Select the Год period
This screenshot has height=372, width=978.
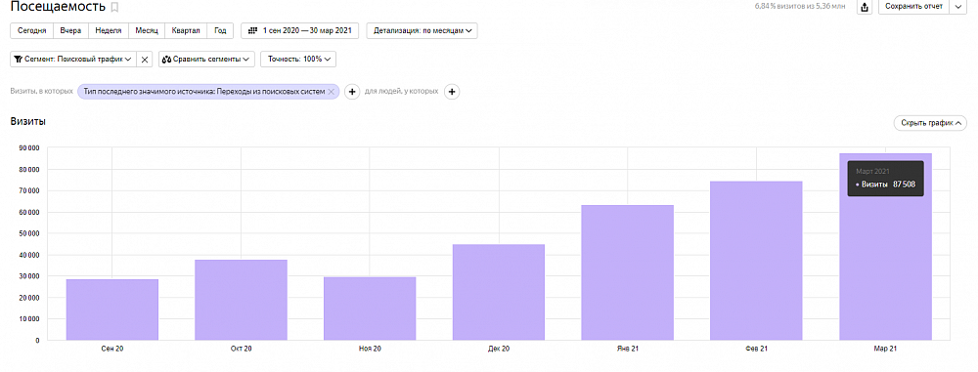click(x=220, y=30)
